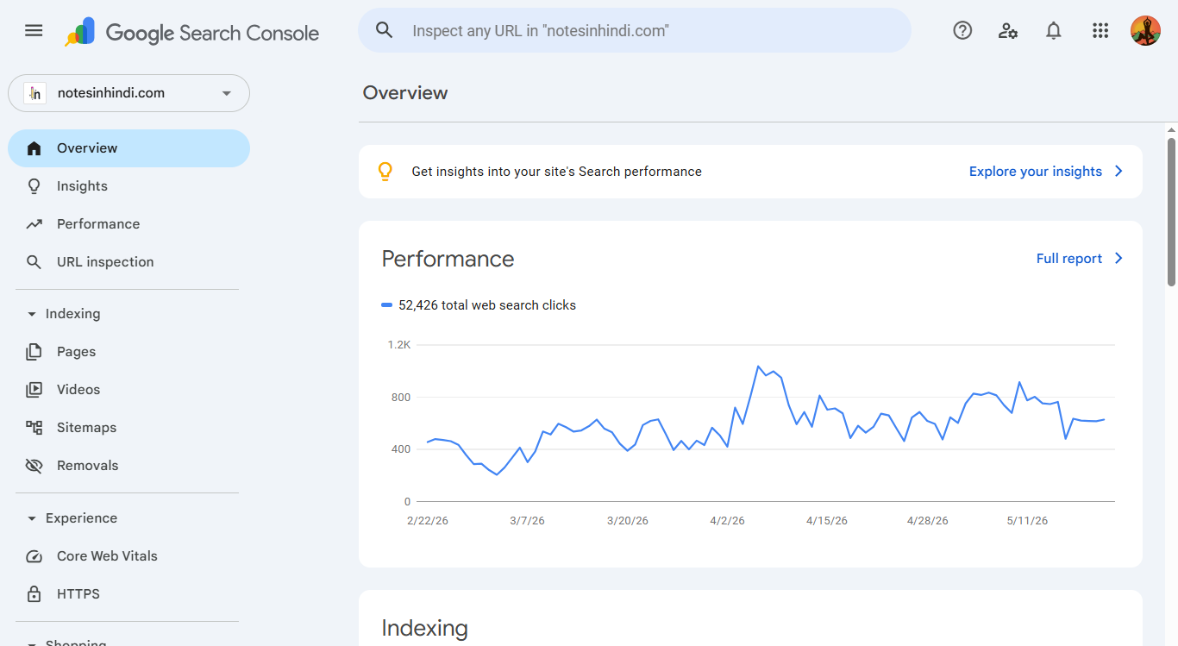Click the chevron beside Explore your insights

(x=1118, y=172)
